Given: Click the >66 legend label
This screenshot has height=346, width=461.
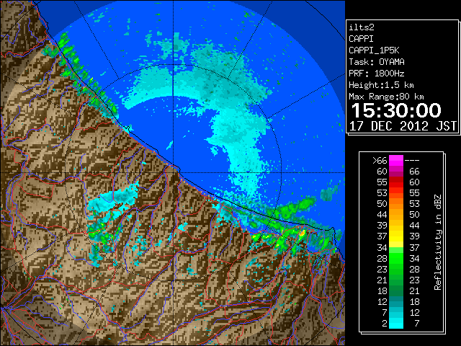Looking at the screenshot, I should pos(380,161).
